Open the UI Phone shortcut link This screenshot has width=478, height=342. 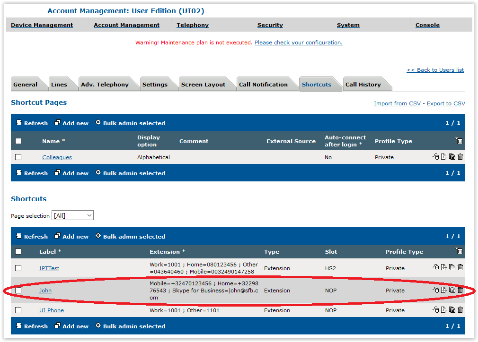[x=52, y=310]
